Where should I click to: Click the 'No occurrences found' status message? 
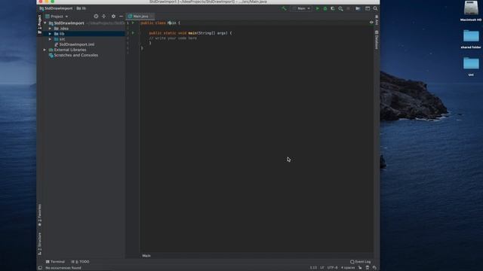coord(63,268)
